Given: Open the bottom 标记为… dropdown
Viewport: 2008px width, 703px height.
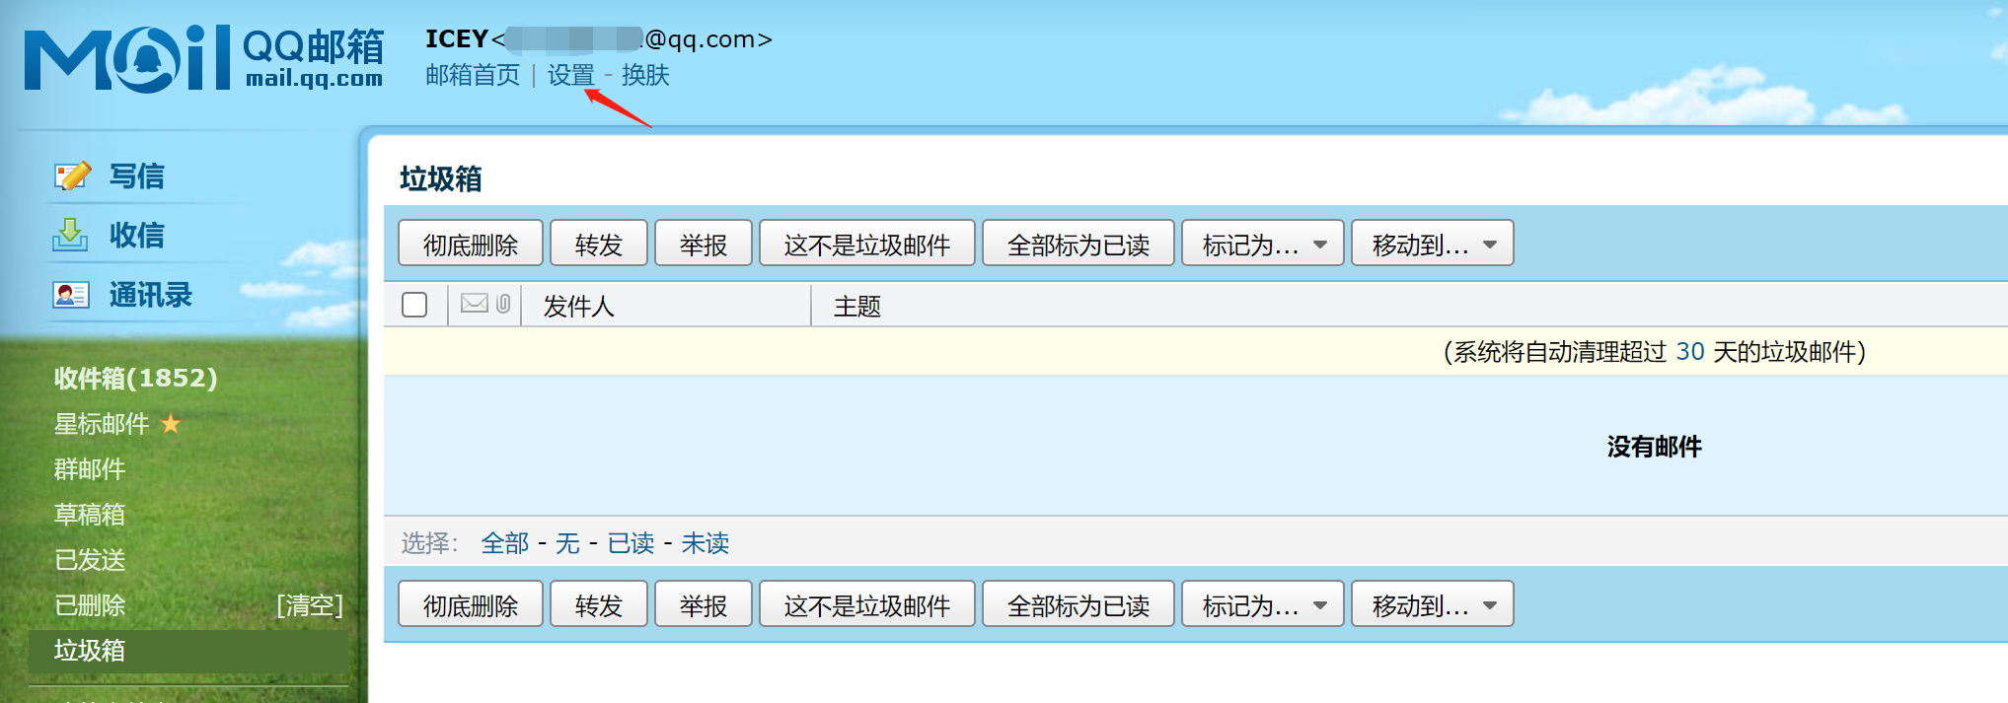Looking at the screenshot, I should coord(1263,604).
